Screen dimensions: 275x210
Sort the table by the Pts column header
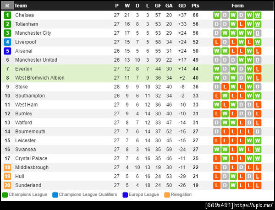click(x=195, y=5)
